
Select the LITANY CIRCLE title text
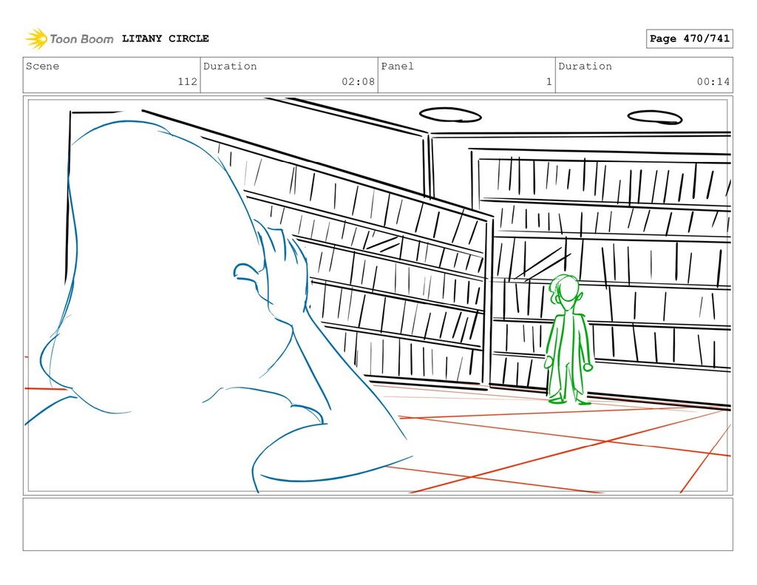[x=165, y=38]
